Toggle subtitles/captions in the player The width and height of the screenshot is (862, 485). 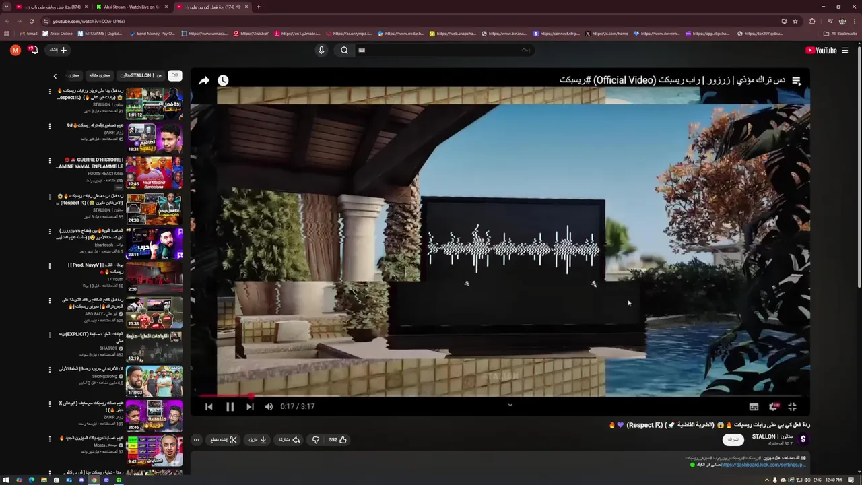pos(754,407)
